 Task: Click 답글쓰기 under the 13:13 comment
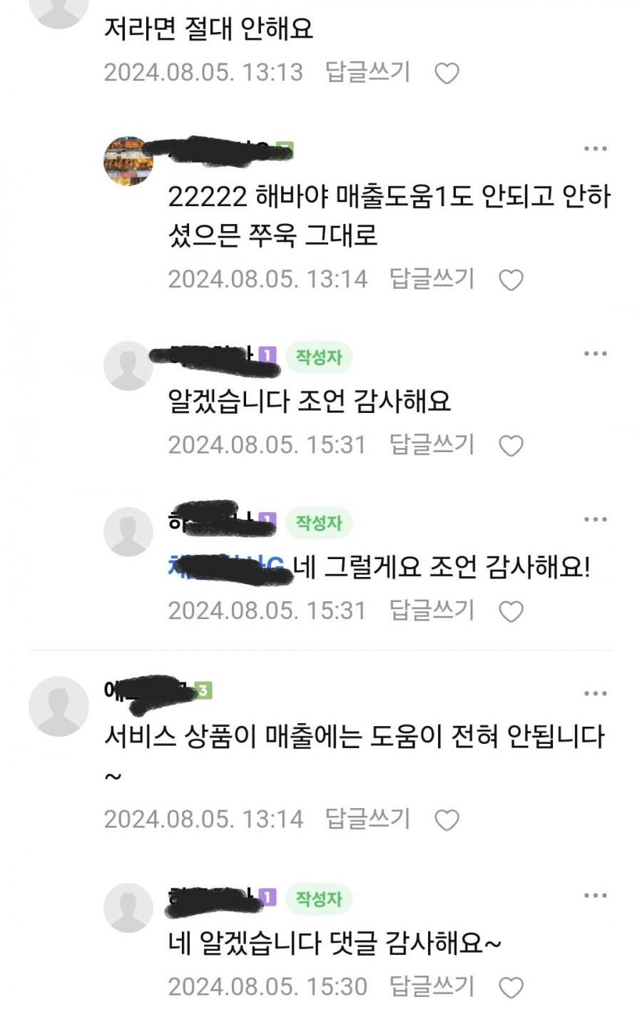tap(368, 72)
